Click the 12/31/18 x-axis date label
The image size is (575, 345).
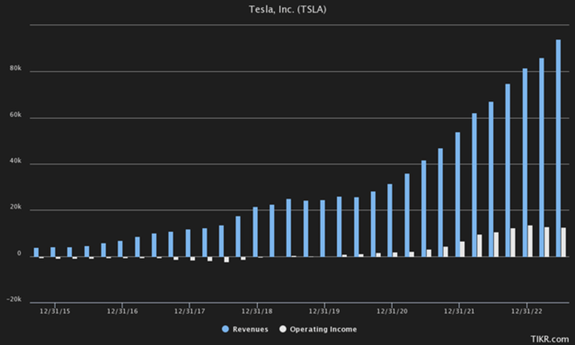(257, 311)
